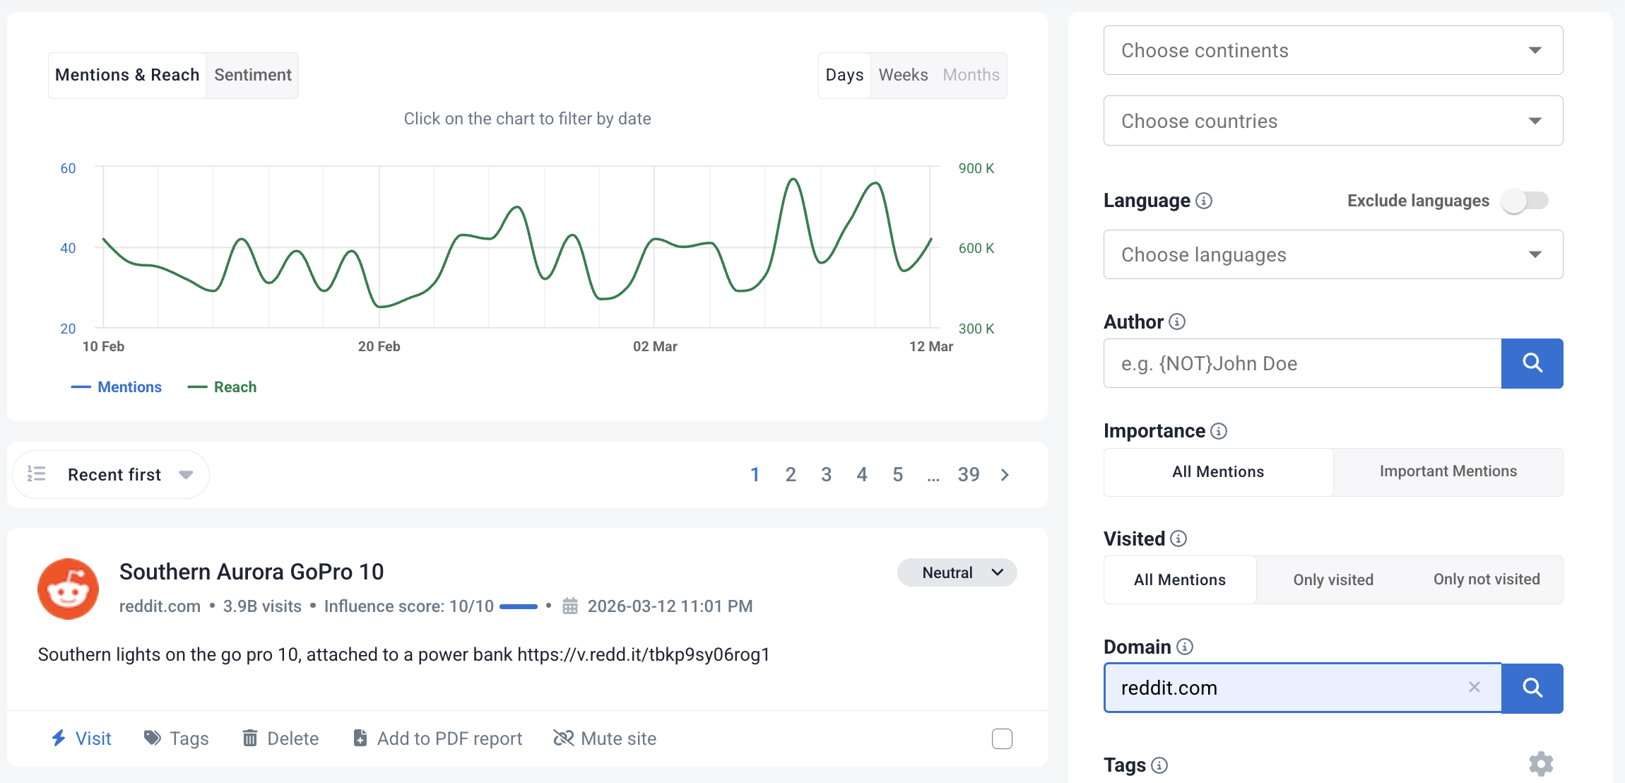
Task: Click the Language info icon
Action: (1204, 201)
